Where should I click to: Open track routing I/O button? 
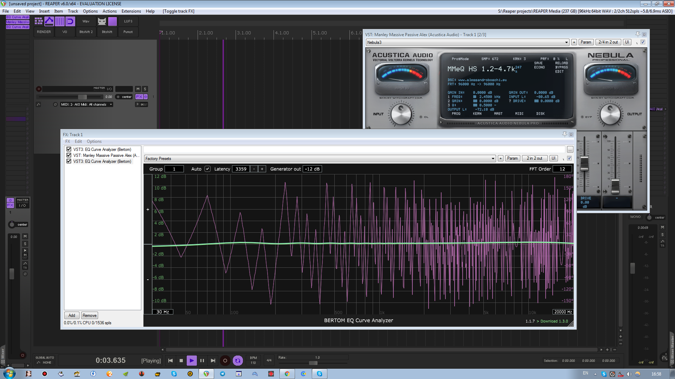pos(109,89)
